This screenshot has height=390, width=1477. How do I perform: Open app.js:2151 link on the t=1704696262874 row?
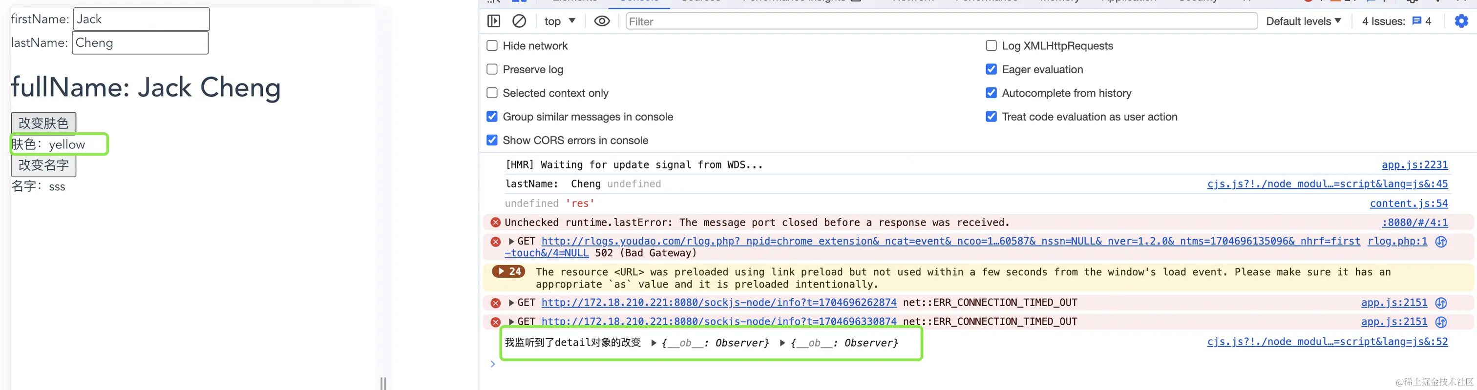tap(1394, 303)
